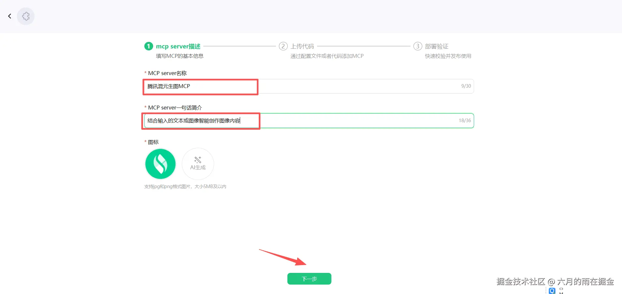Image resolution: width=622 pixels, height=294 pixels.
Task: Click the MCP server一句话简介 label
Action: [175, 108]
